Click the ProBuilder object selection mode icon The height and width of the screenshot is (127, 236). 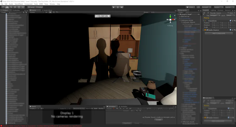click(x=97, y=16)
